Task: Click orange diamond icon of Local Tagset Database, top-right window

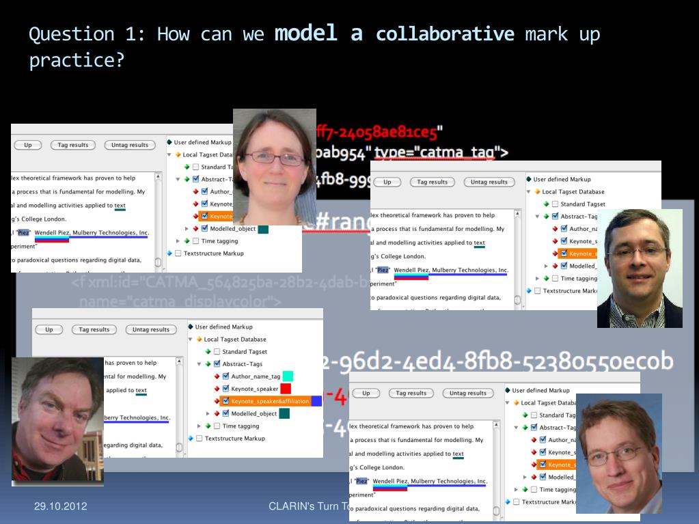Action: pyautogui.click(x=538, y=191)
